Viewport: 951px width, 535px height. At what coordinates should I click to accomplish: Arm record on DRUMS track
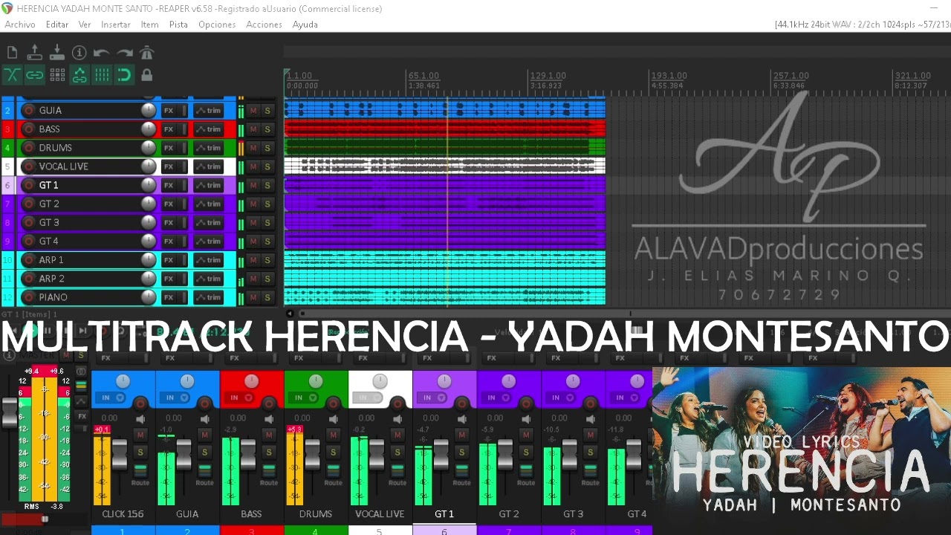coord(29,148)
